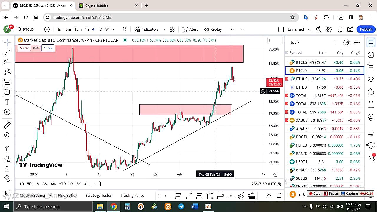The width and height of the screenshot is (377, 212).
Task: Toggle the red flag on XAUUS row
Action: pyautogui.click(x=287, y=120)
